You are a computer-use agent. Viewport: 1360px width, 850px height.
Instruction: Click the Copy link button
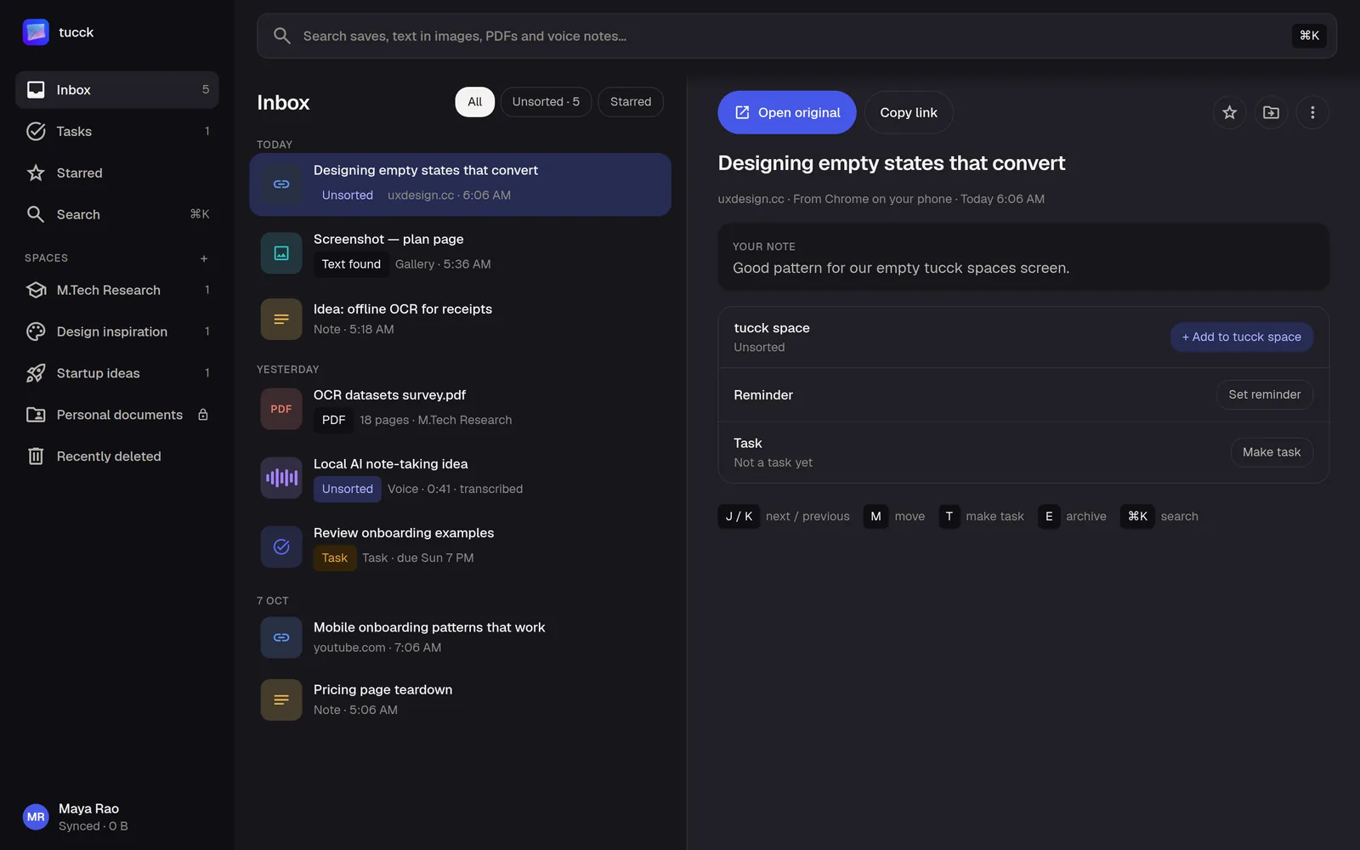pyautogui.click(x=909, y=112)
